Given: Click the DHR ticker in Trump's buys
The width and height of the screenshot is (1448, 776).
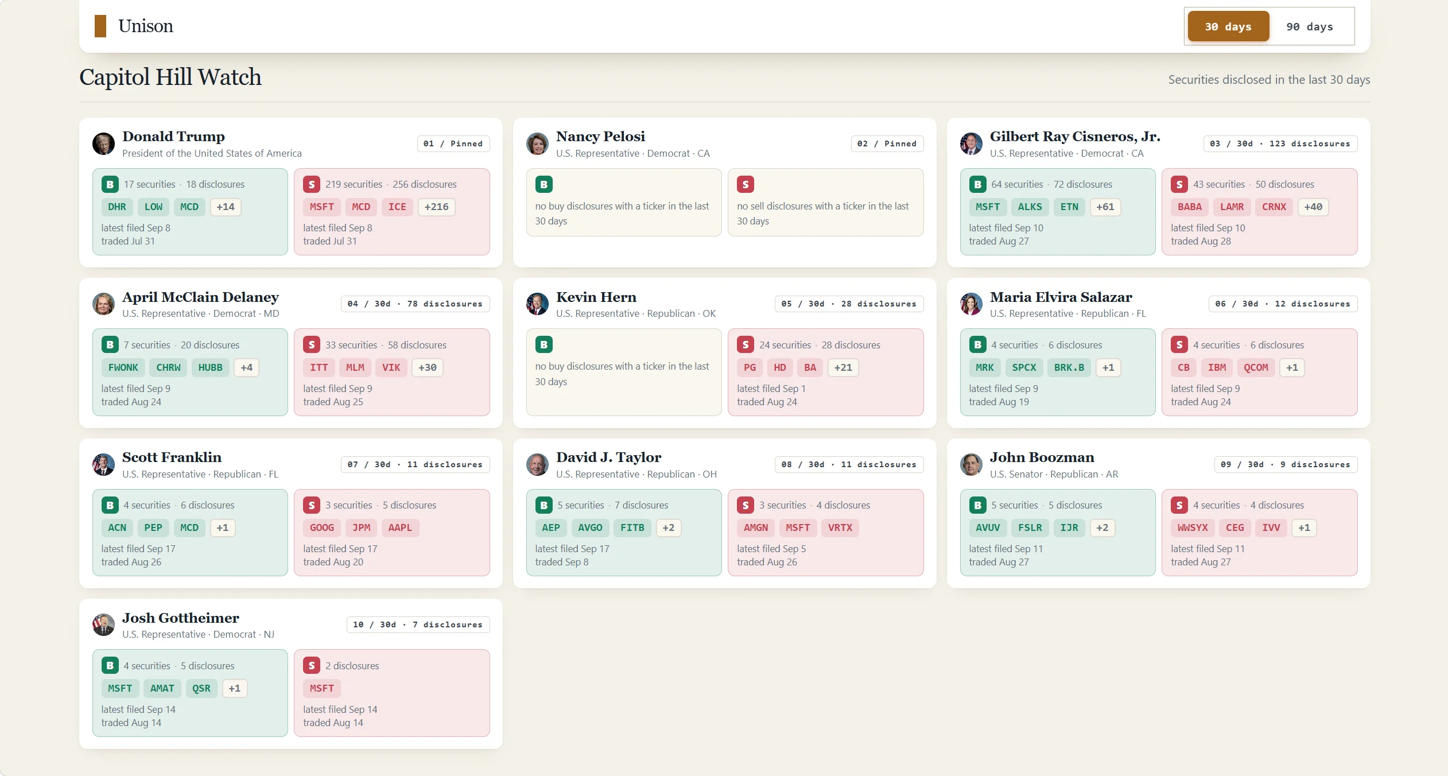Looking at the screenshot, I should pyautogui.click(x=117, y=207).
